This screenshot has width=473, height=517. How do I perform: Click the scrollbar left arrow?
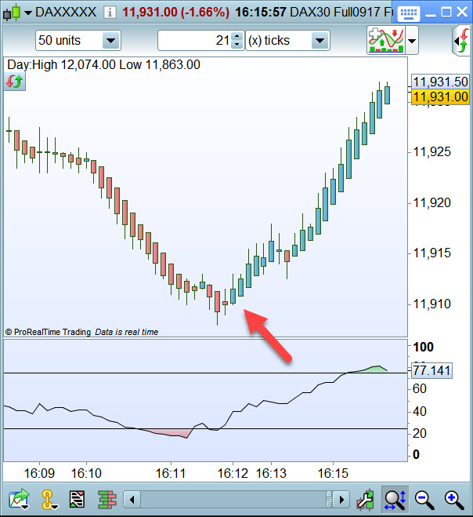tap(132, 500)
